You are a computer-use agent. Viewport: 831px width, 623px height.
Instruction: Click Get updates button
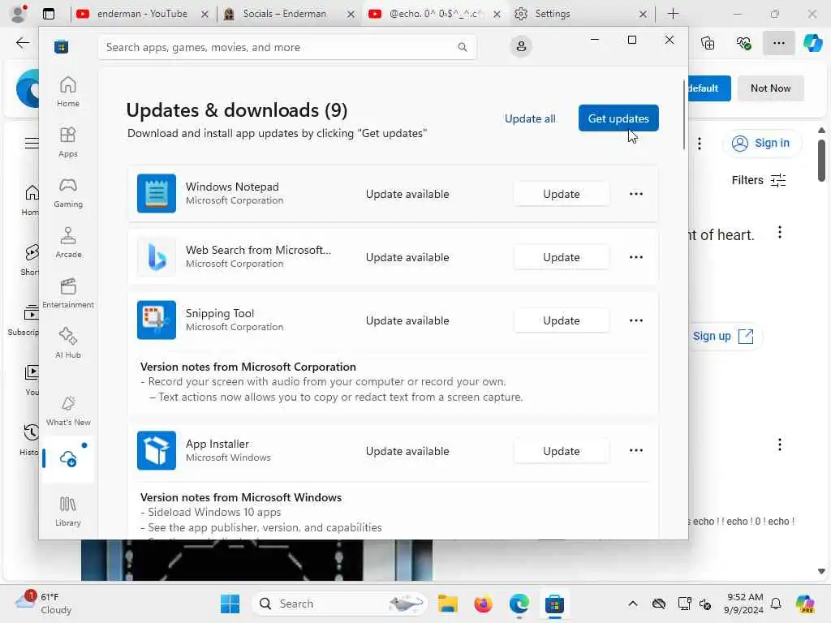(x=618, y=118)
